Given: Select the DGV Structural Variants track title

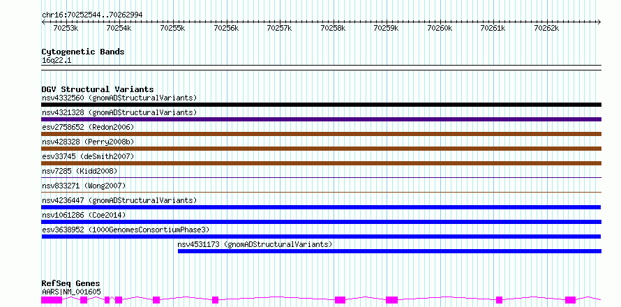Looking at the screenshot, I should point(98,89).
